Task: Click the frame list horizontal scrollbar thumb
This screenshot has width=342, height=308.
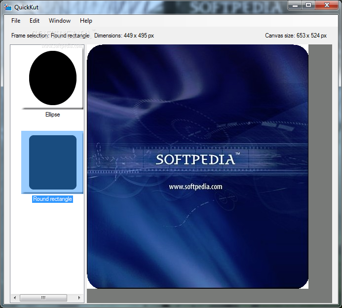Action: click(x=43, y=298)
